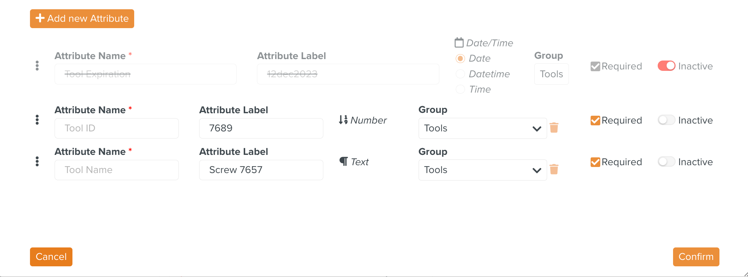Click the Confirm button
This screenshot has height=277, width=748.
(696, 257)
